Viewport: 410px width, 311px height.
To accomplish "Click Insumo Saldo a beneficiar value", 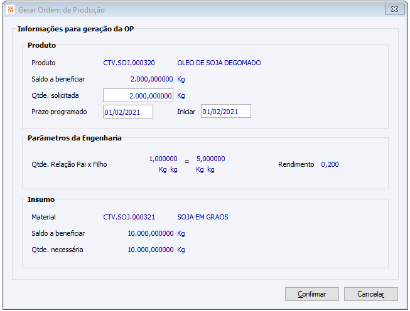I will click(151, 233).
